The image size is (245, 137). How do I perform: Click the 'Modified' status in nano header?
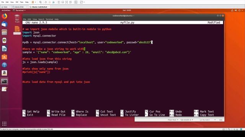(214, 22)
